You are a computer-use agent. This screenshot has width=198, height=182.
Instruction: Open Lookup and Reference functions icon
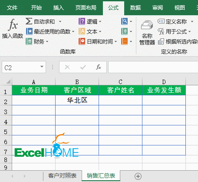tap(124, 21)
